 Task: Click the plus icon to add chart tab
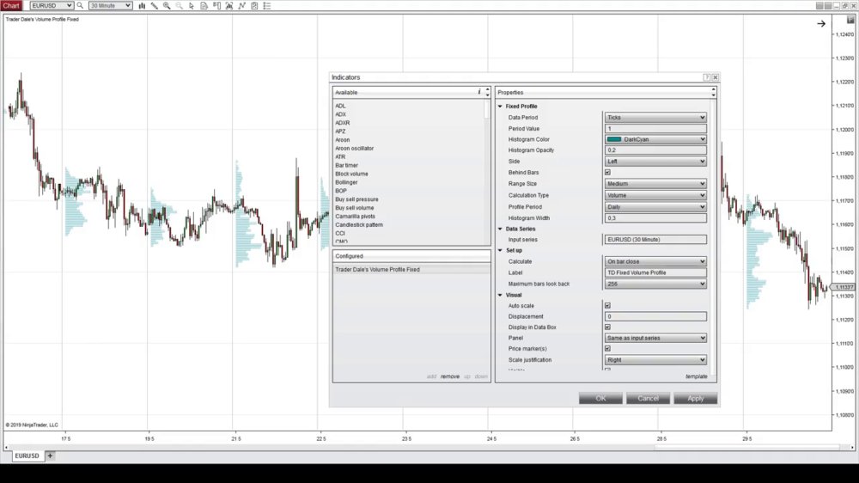[x=50, y=455]
